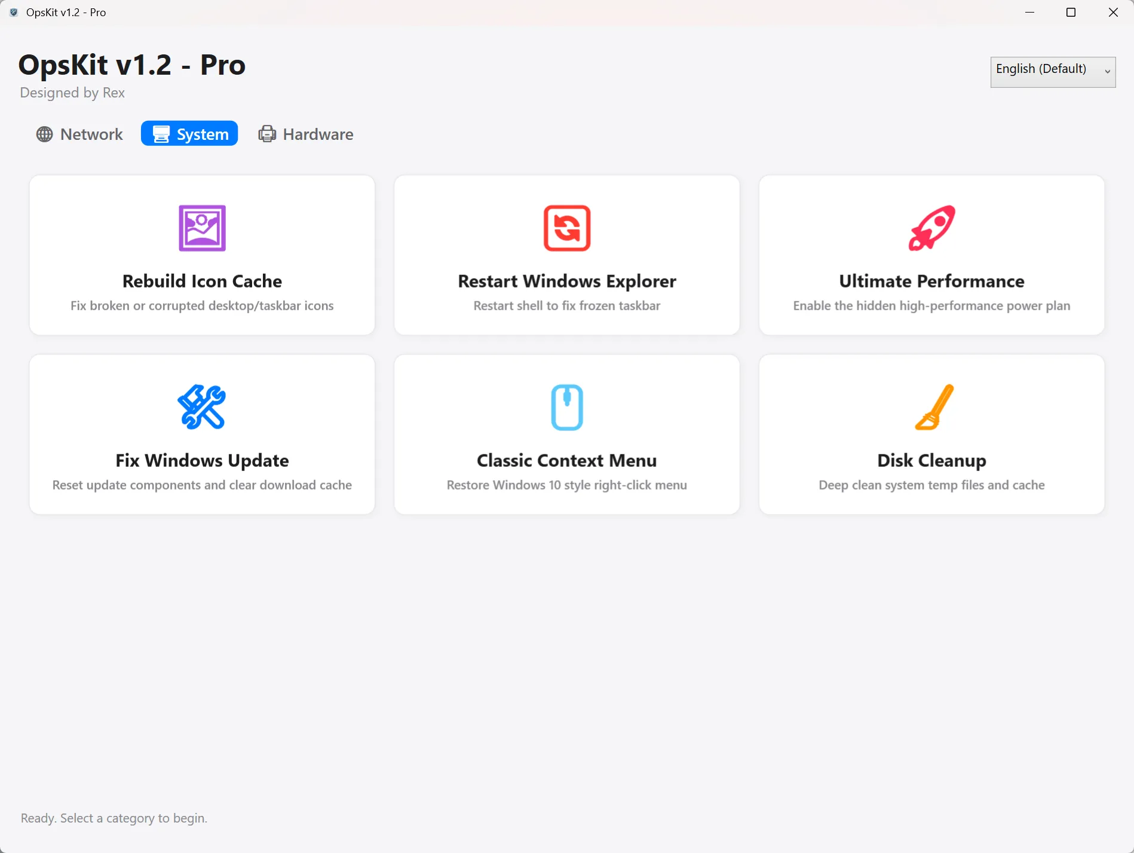
Task: Click the Restart Windows Explorer card title
Action: point(567,281)
